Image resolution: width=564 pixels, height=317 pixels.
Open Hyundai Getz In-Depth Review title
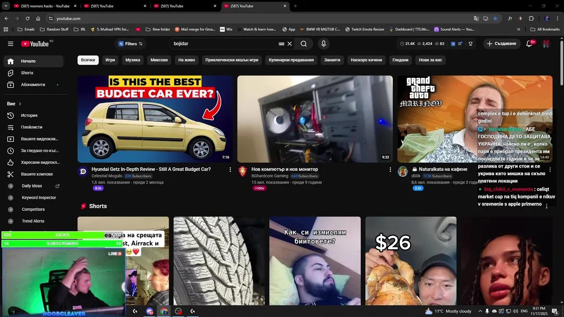point(151,170)
